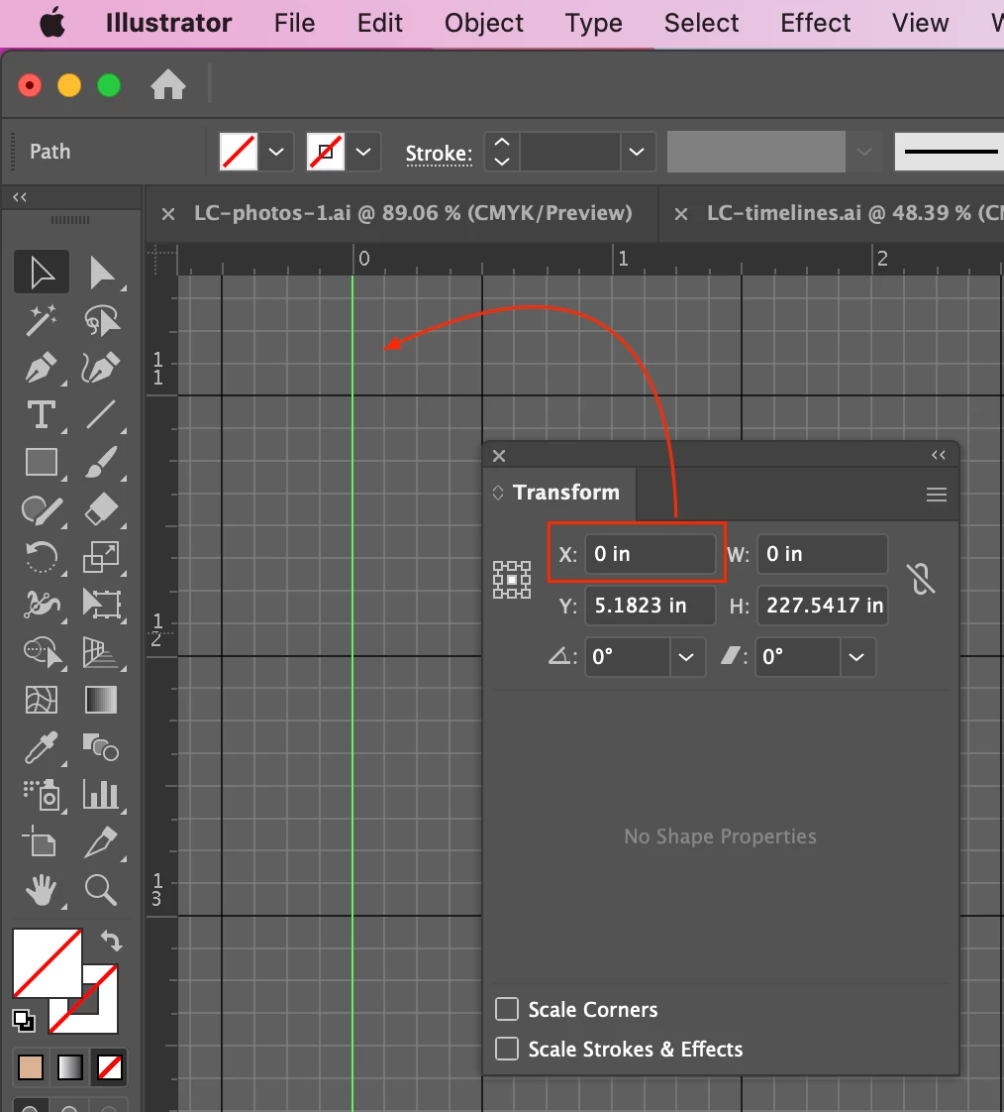Open the Object menu
1004x1112 pixels.
(484, 24)
